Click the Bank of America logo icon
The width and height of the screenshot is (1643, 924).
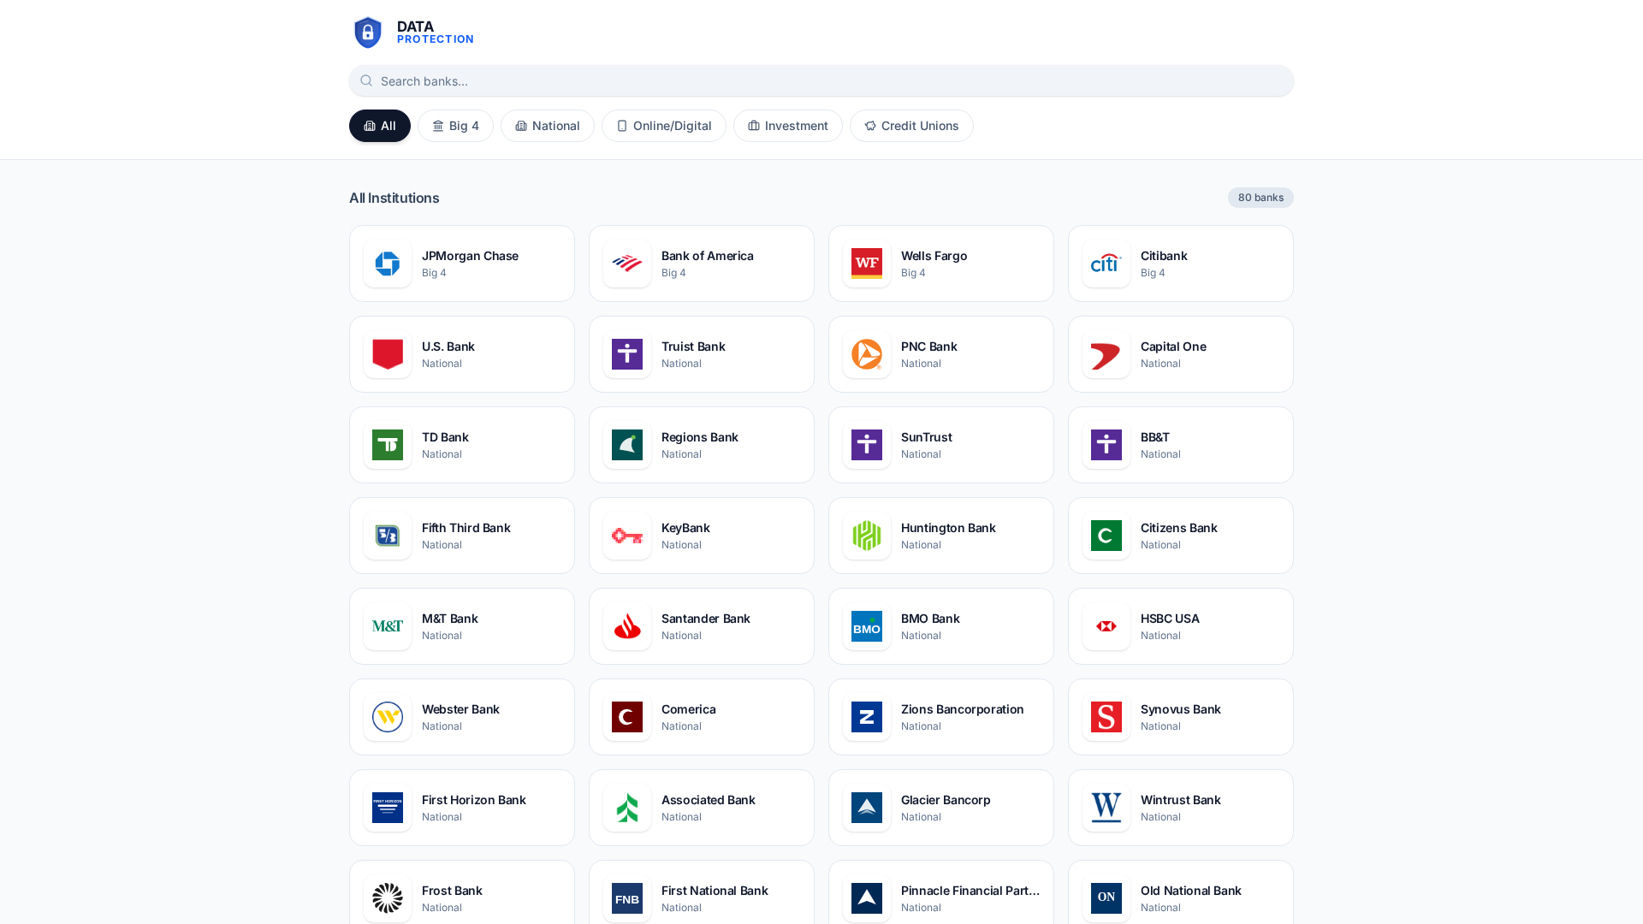pyautogui.click(x=627, y=264)
